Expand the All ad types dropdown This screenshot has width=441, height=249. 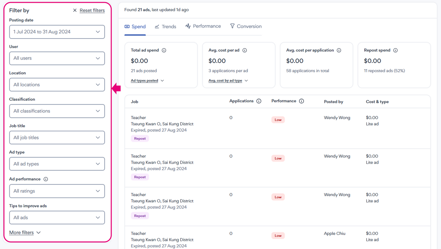click(x=57, y=164)
